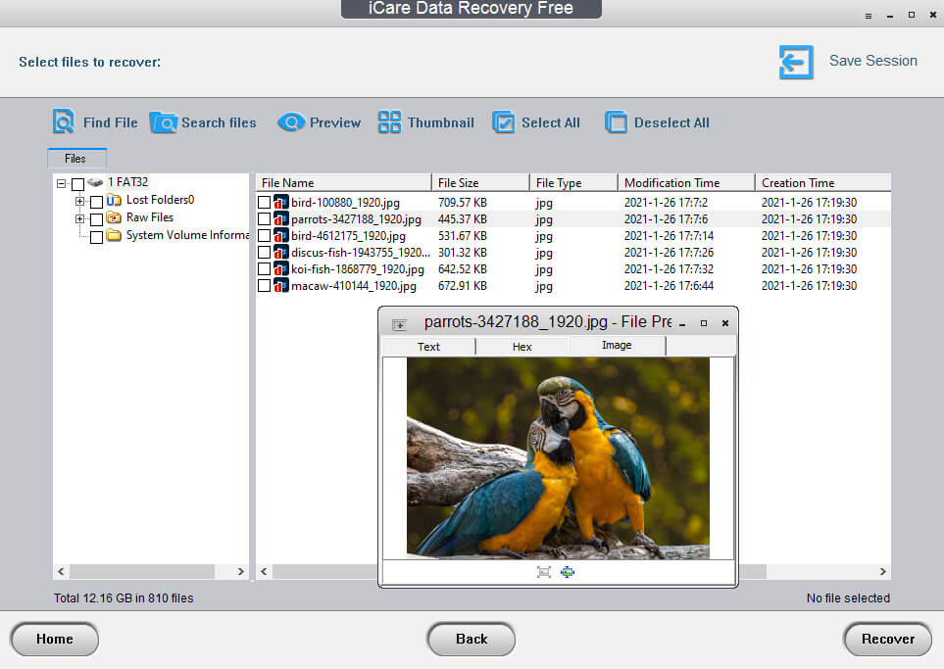Tick the checkbox for discus-fish-1943755_1920 file
Viewport: 944px width, 669px height.
264,253
